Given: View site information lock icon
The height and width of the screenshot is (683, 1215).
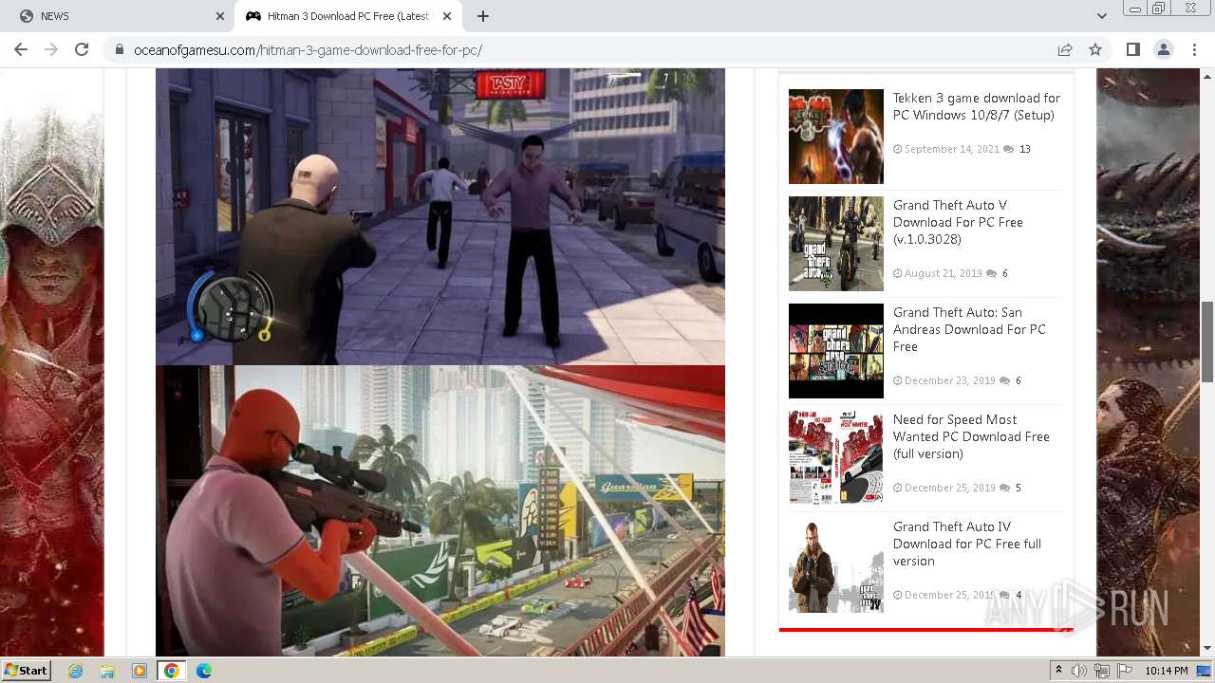Looking at the screenshot, I should coord(120,50).
